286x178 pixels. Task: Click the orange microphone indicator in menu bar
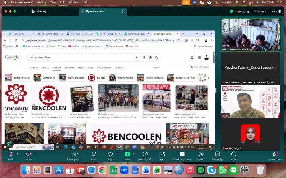(186, 2)
